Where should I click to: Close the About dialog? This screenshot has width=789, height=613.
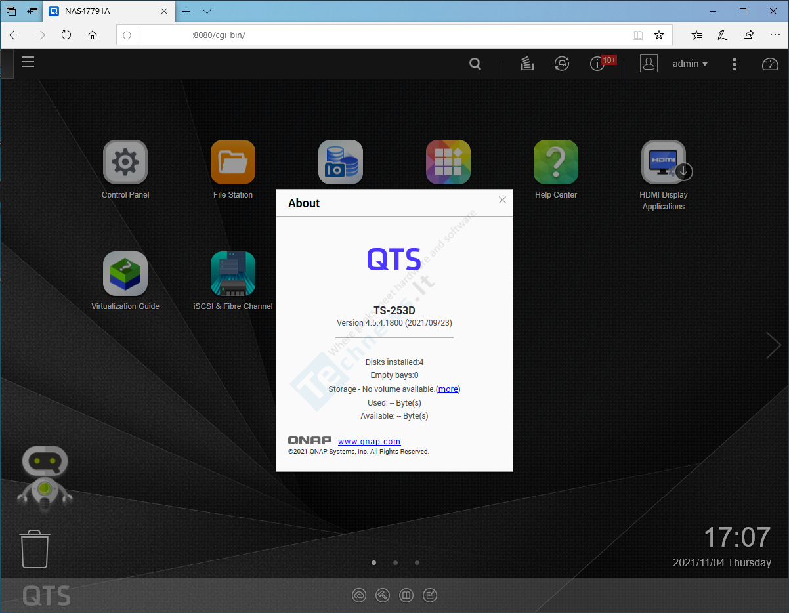click(502, 200)
